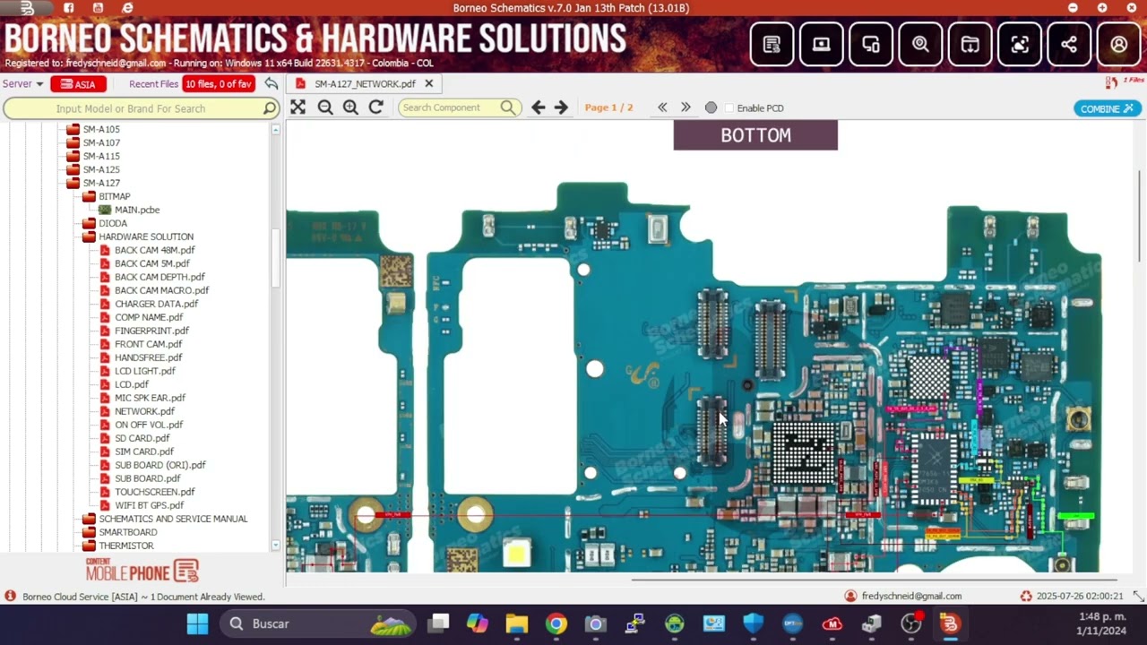Viewport: 1147px width, 645px height.
Task: Click the image capture header icon
Action: click(1020, 45)
